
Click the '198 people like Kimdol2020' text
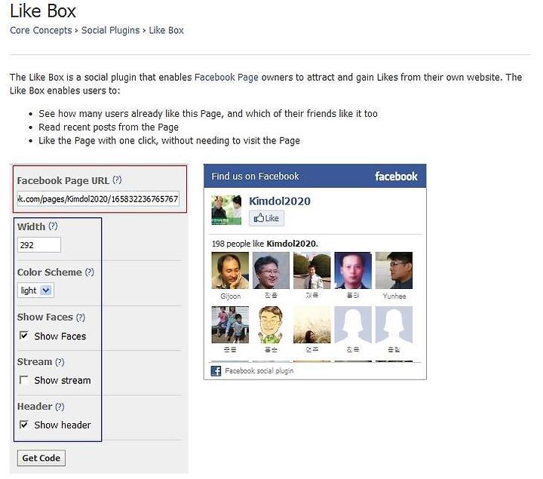click(x=265, y=244)
